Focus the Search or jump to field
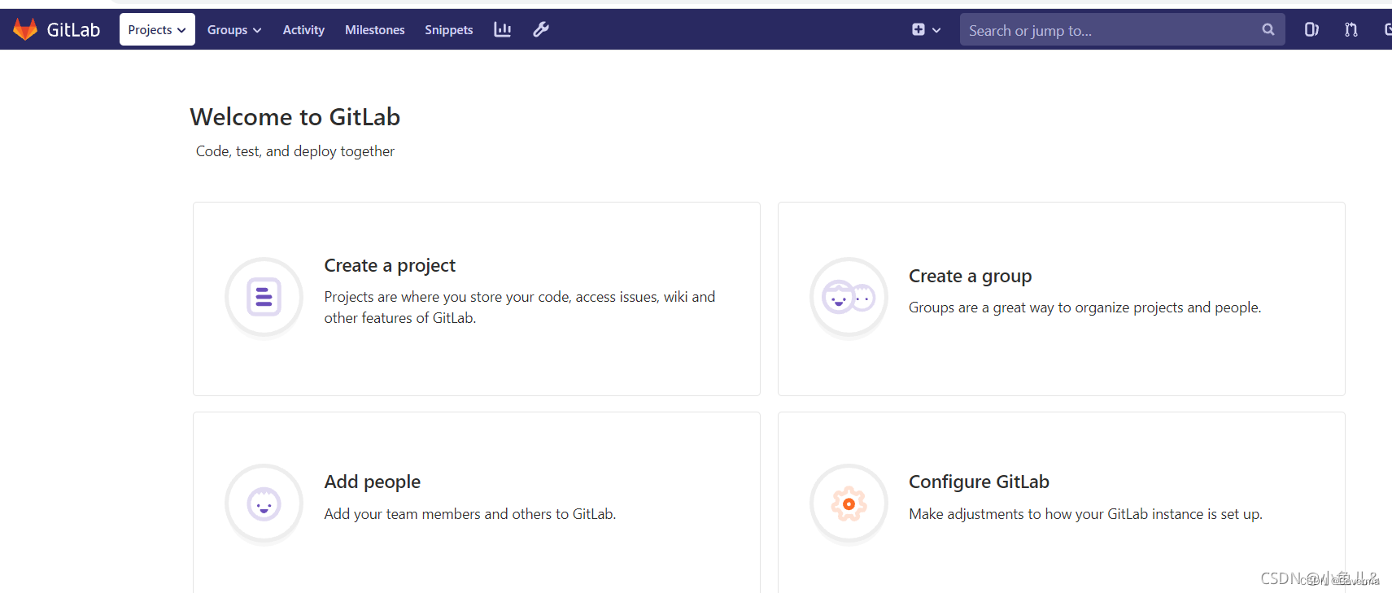 1122,29
